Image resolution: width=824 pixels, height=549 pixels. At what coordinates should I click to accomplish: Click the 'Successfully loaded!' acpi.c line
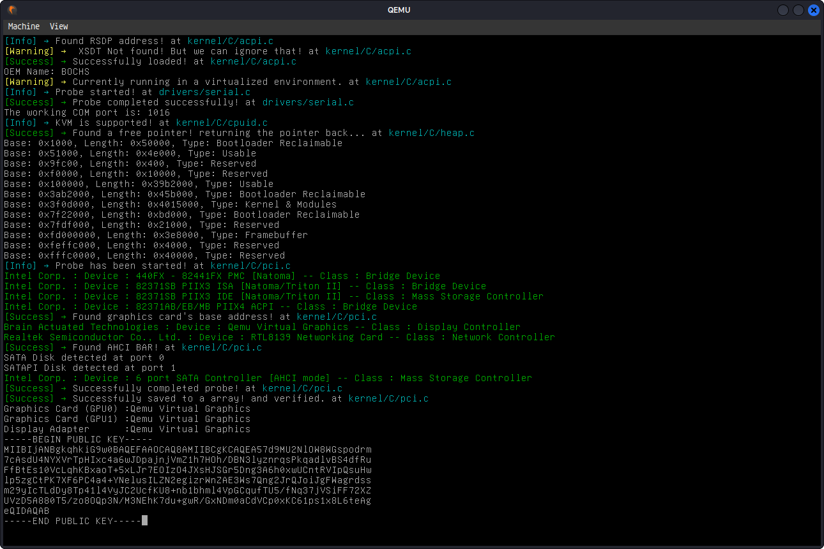coord(150,61)
